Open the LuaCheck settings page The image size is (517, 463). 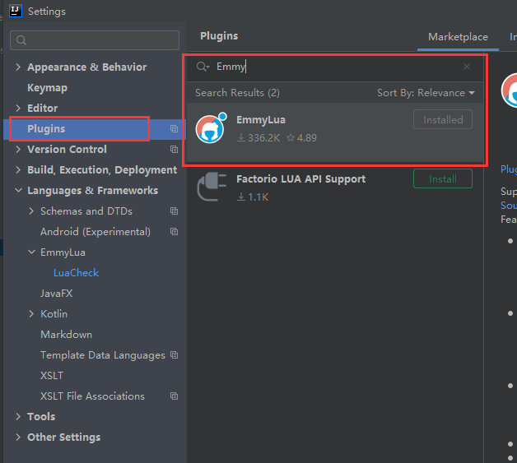[77, 273]
